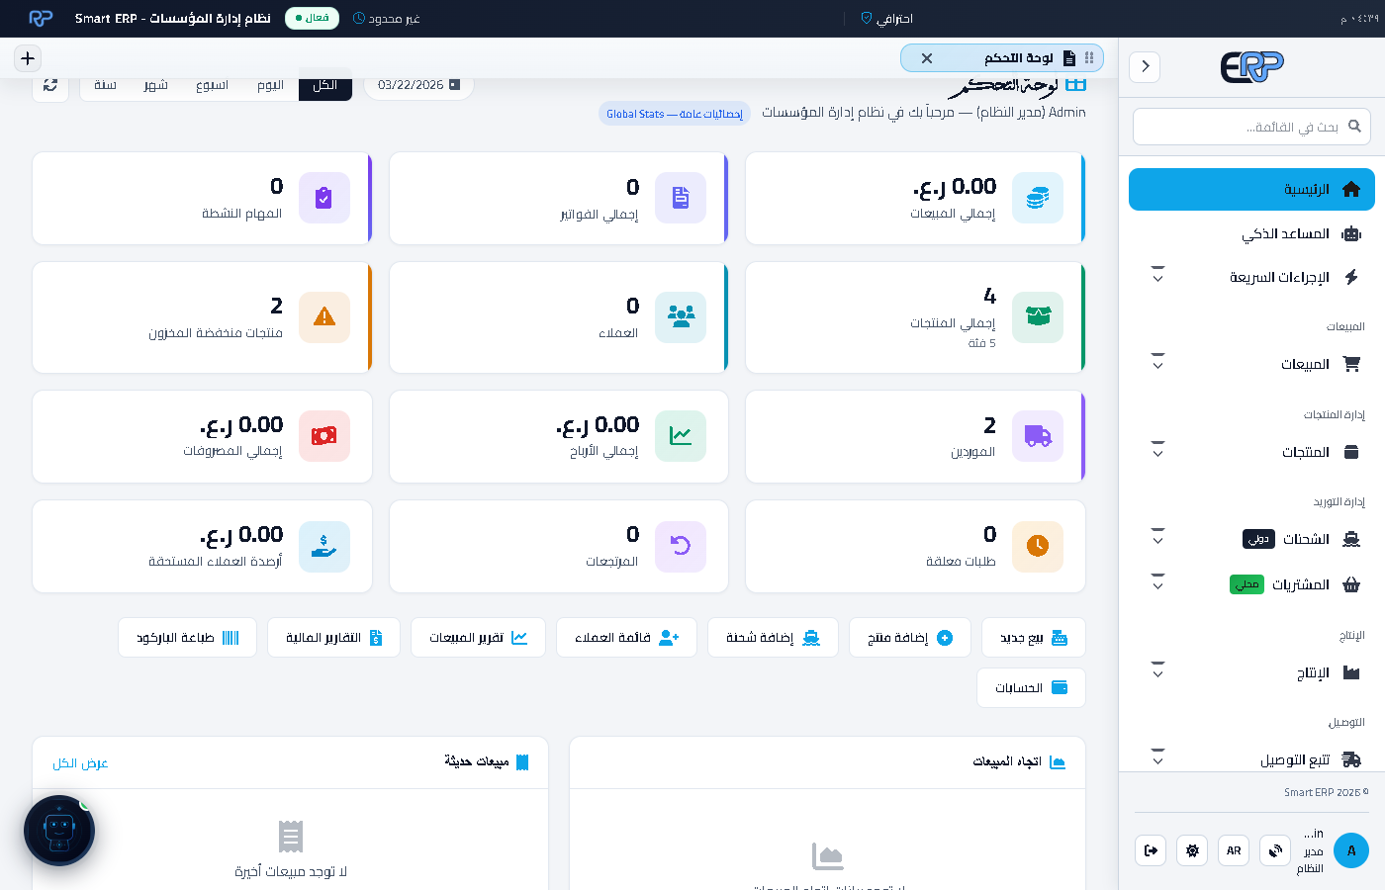Switch language using the AR button
Image resolution: width=1385 pixels, height=890 pixels.
click(x=1234, y=850)
